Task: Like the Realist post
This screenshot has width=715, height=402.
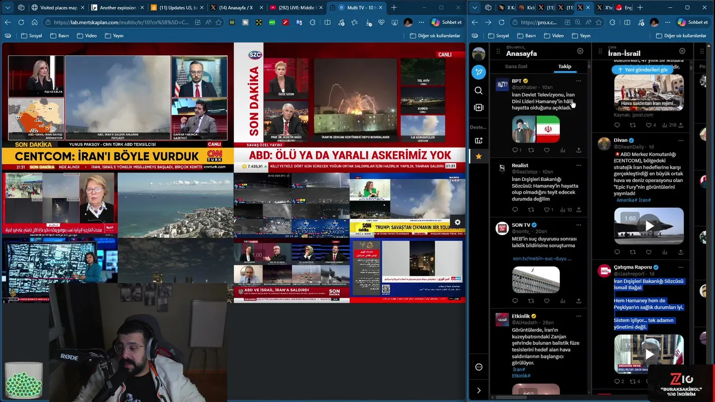Action: (x=548, y=209)
